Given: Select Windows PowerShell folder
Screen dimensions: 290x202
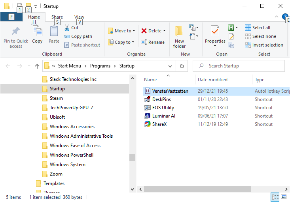Looking at the screenshot, I should pyautogui.click(x=68, y=155).
